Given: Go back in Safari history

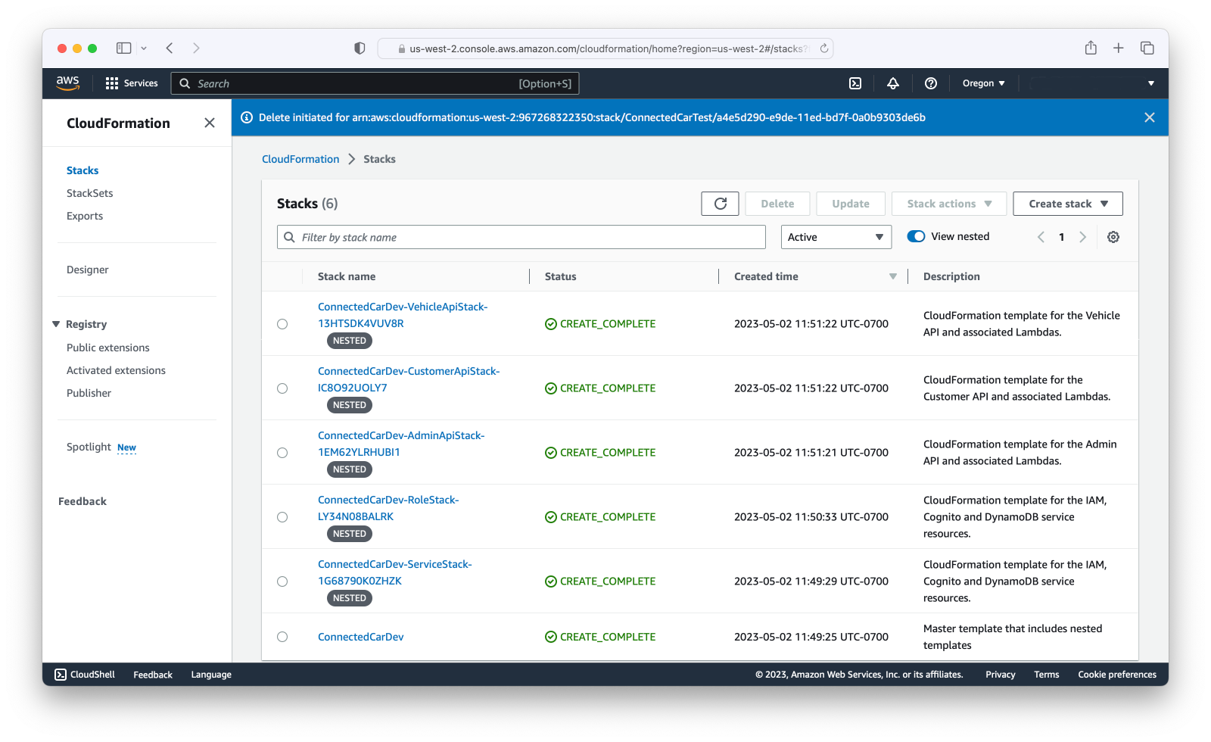Looking at the screenshot, I should [x=170, y=48].
